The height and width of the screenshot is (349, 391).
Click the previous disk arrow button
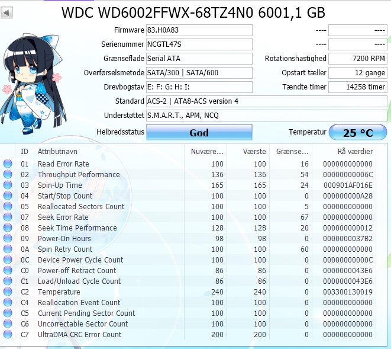(x=7, y=12)
